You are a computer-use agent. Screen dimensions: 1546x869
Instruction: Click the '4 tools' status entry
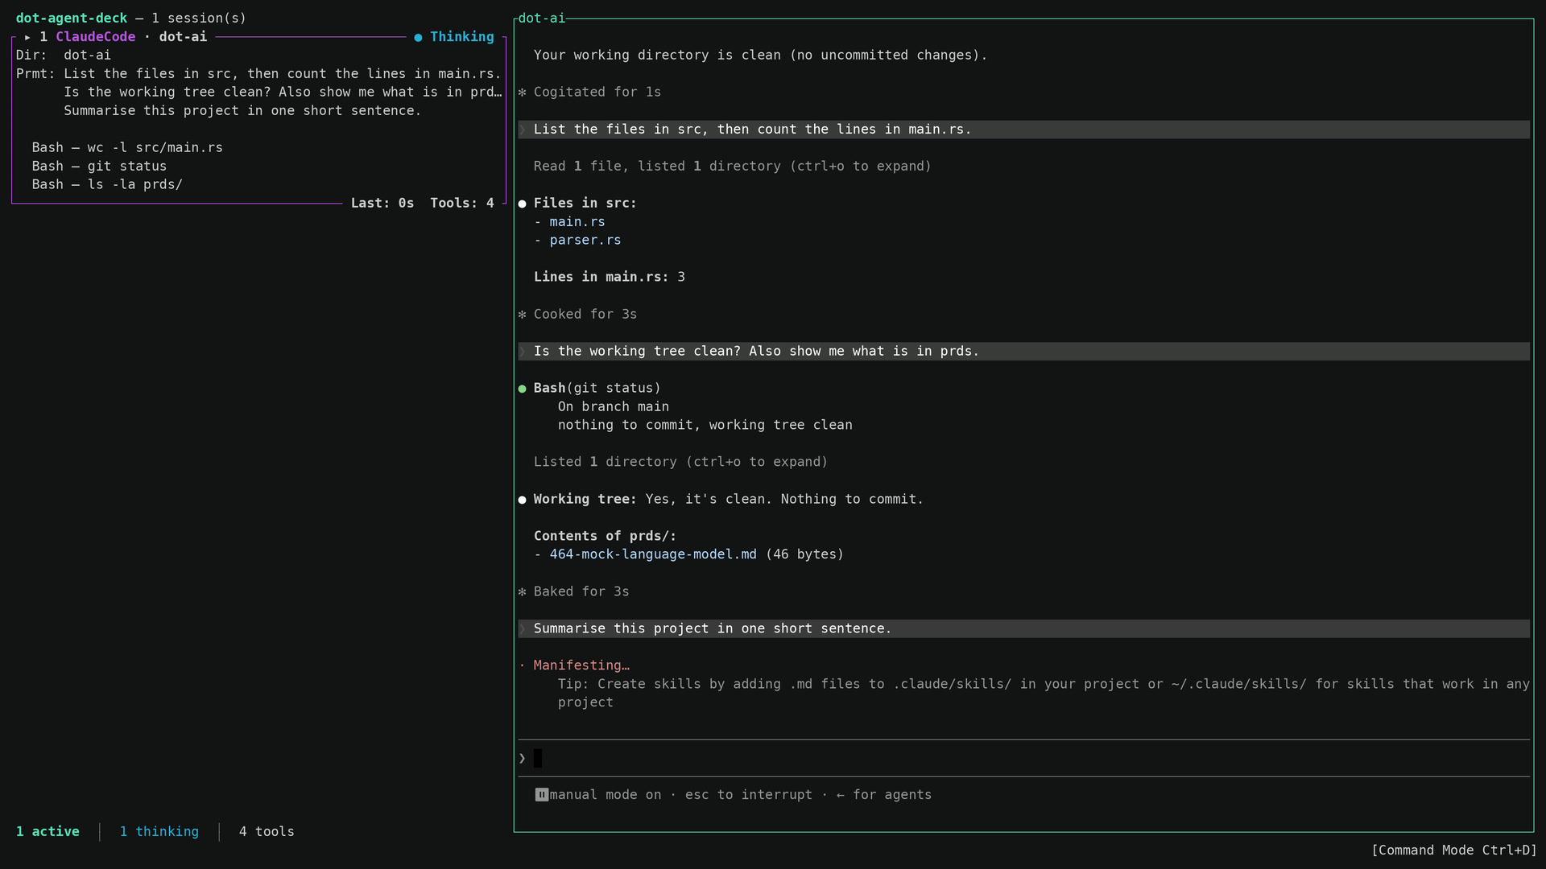coord(267,832)
